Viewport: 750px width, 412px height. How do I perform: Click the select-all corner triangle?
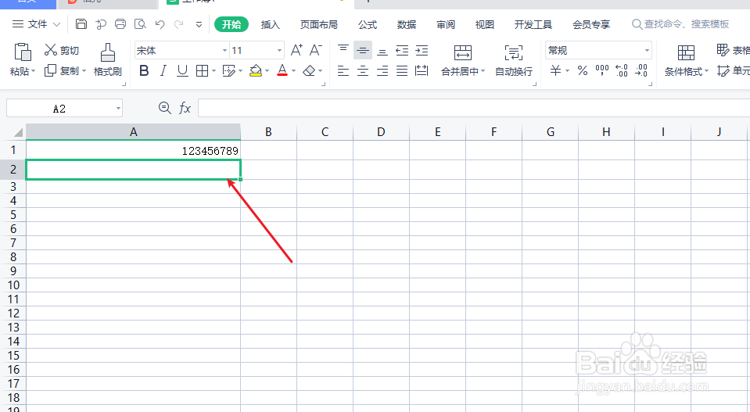[x=18, y=132]
